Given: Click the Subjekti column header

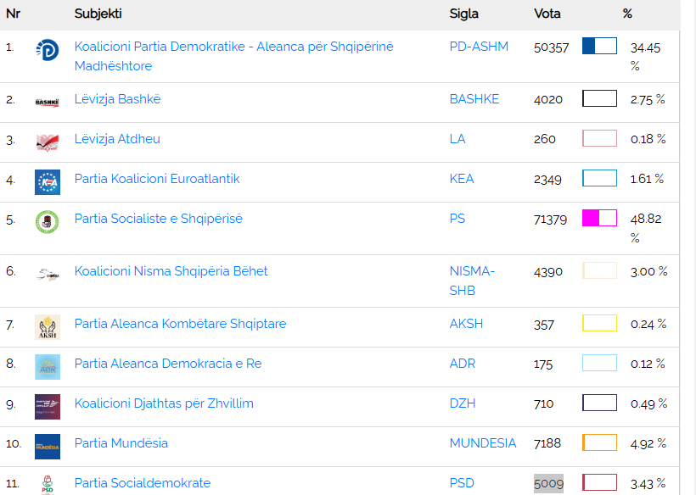Looking at the screenshot, I should click(98, 14).
